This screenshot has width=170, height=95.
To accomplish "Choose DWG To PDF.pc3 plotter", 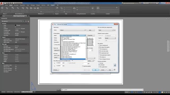I will [65, 55].
